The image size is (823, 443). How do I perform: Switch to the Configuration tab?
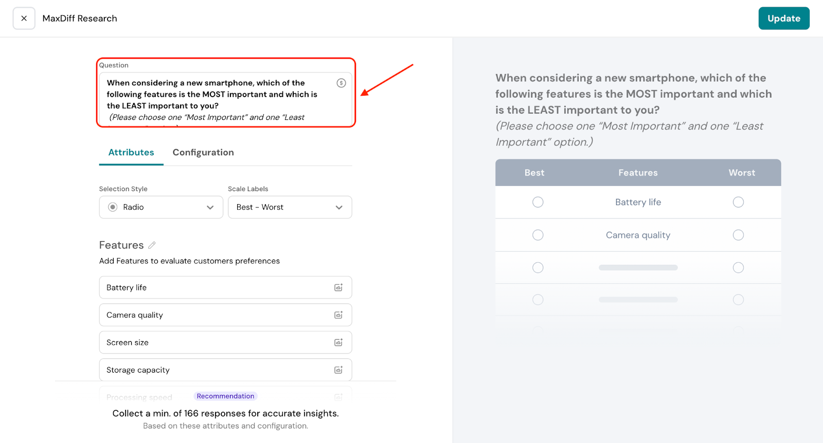coord(203,153)
